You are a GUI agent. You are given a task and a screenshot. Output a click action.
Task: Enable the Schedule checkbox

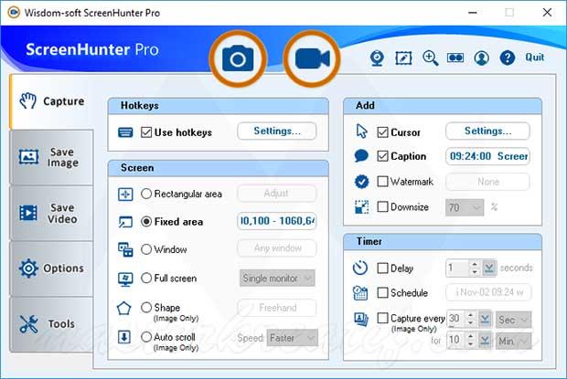pos(382,293)
